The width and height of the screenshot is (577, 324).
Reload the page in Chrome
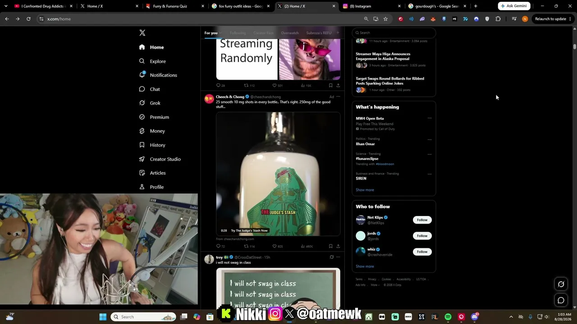28,19
